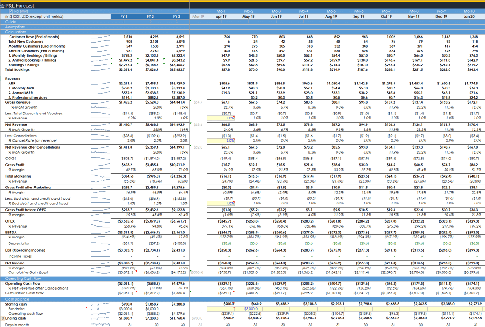This screenshot has height=327, width=485.
Task: Click the Fundraise row sparkline
Action: [x=100, y=309]
